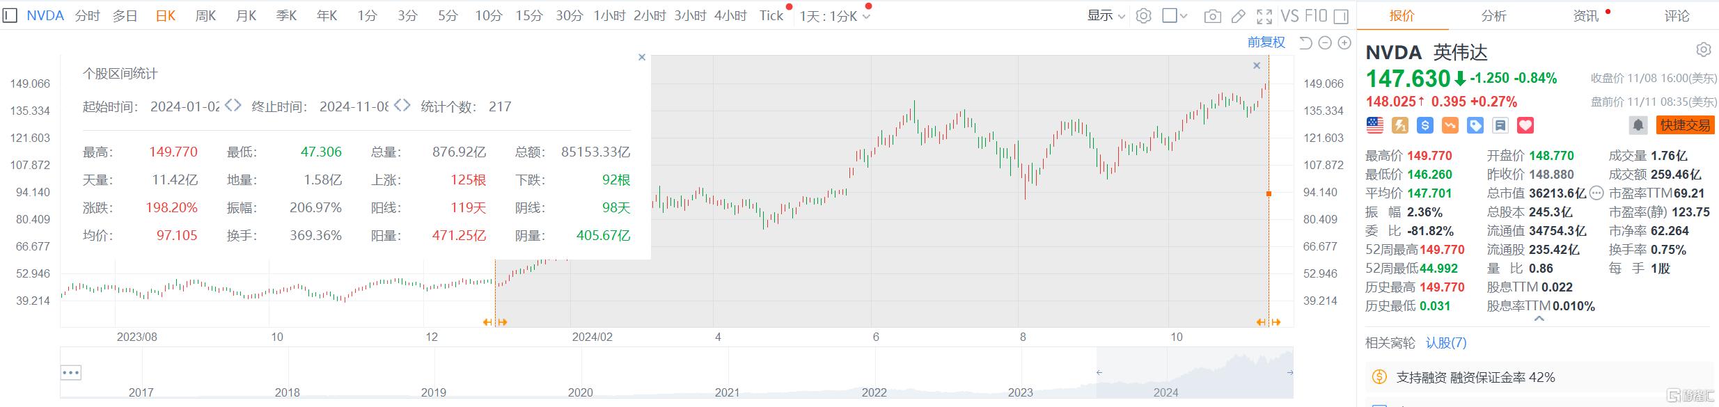Select 周K weekly candlestick tab
The image size is (1719, 407).
pos(205,15)
